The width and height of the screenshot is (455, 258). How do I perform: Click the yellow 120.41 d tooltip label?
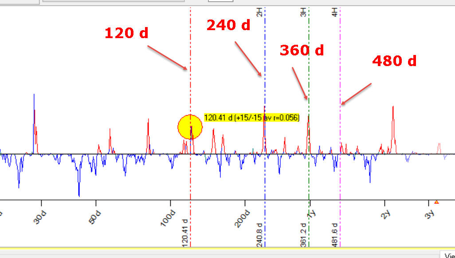(251, 118)
